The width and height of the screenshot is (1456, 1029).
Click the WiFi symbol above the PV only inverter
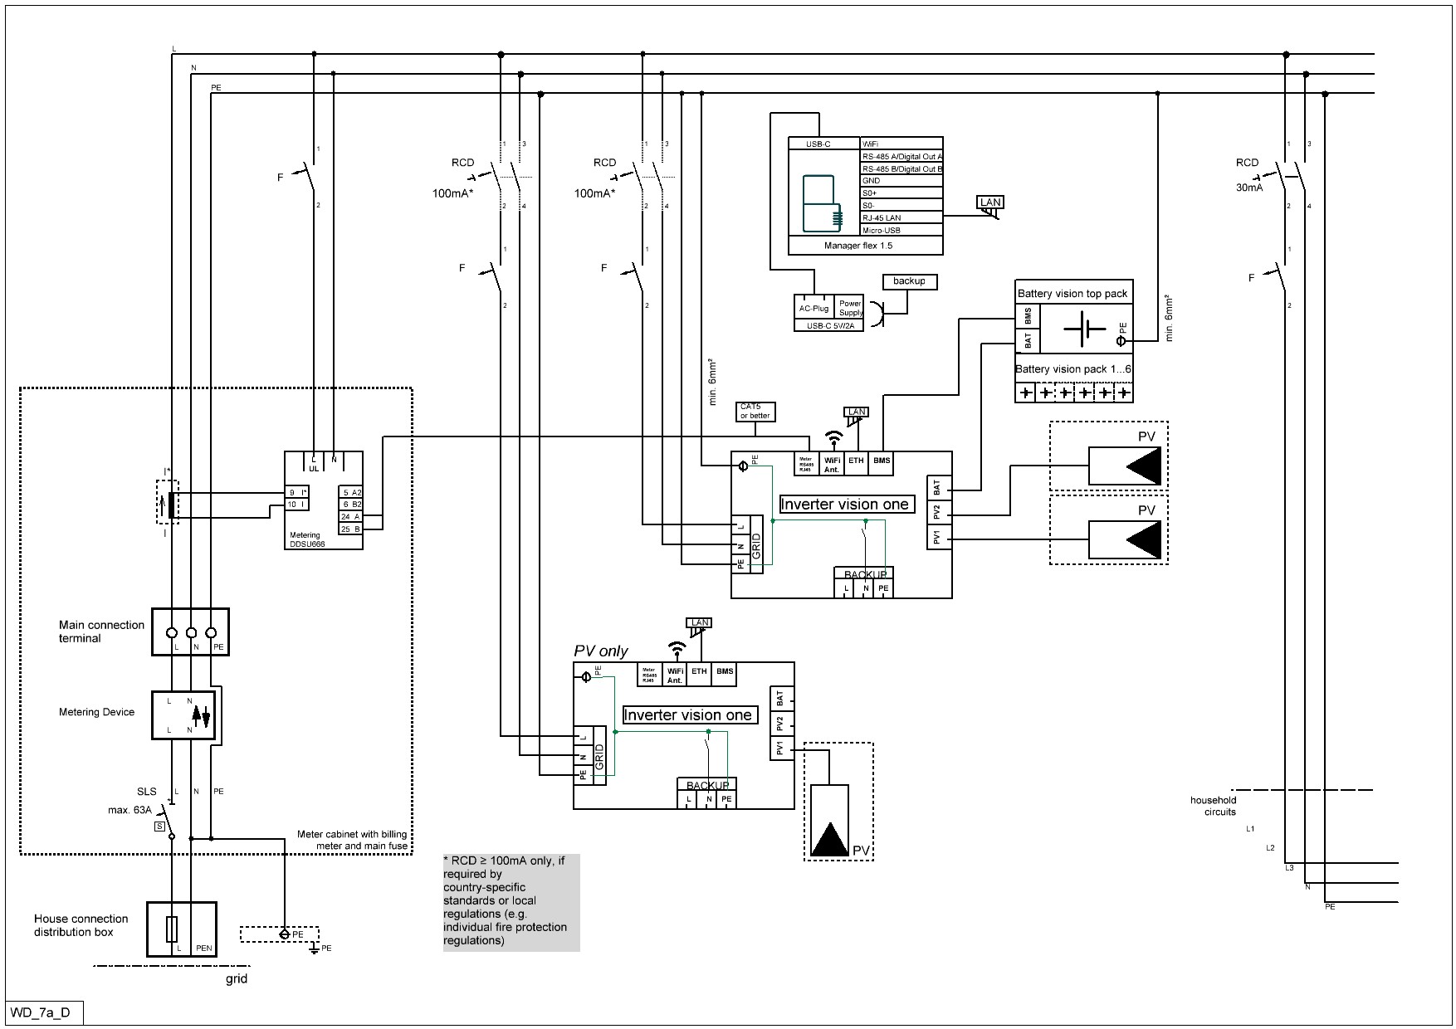[x=677, y=648]
